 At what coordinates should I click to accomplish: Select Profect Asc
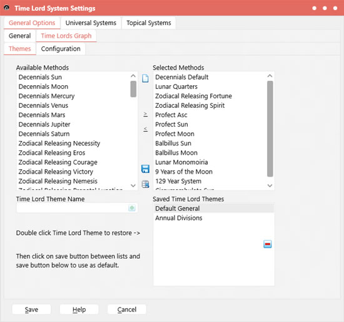(x=210, y=115)
